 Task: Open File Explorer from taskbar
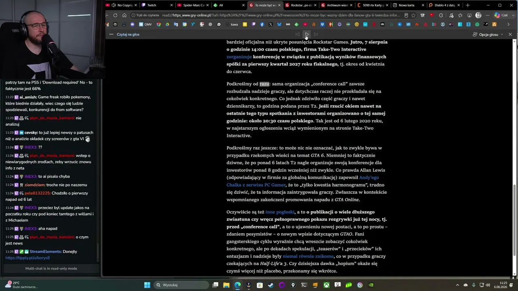point(226,285)
